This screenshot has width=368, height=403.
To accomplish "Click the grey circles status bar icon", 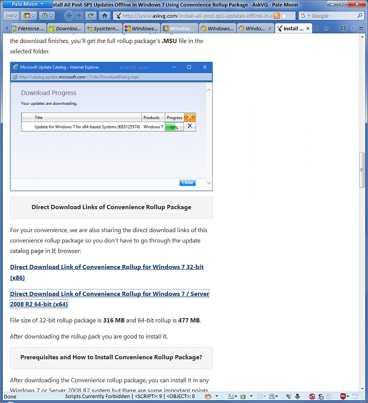I will 289,397.
